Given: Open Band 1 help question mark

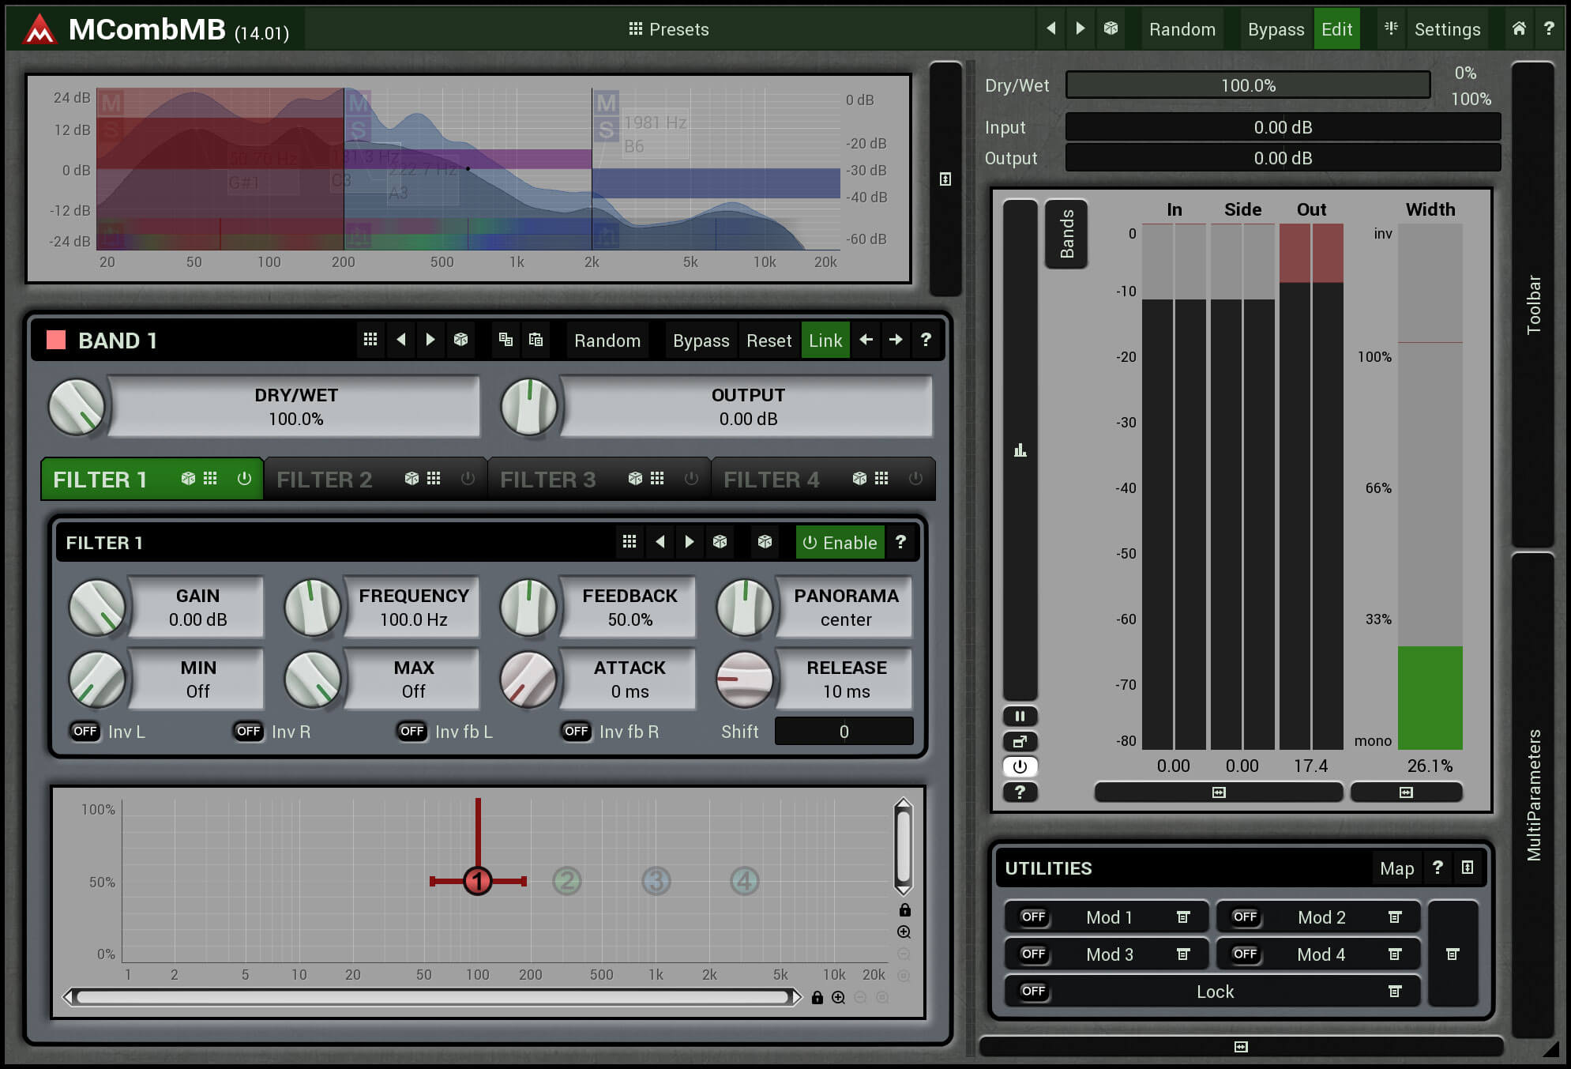Looking at the screenshot, I should point(926,340).
